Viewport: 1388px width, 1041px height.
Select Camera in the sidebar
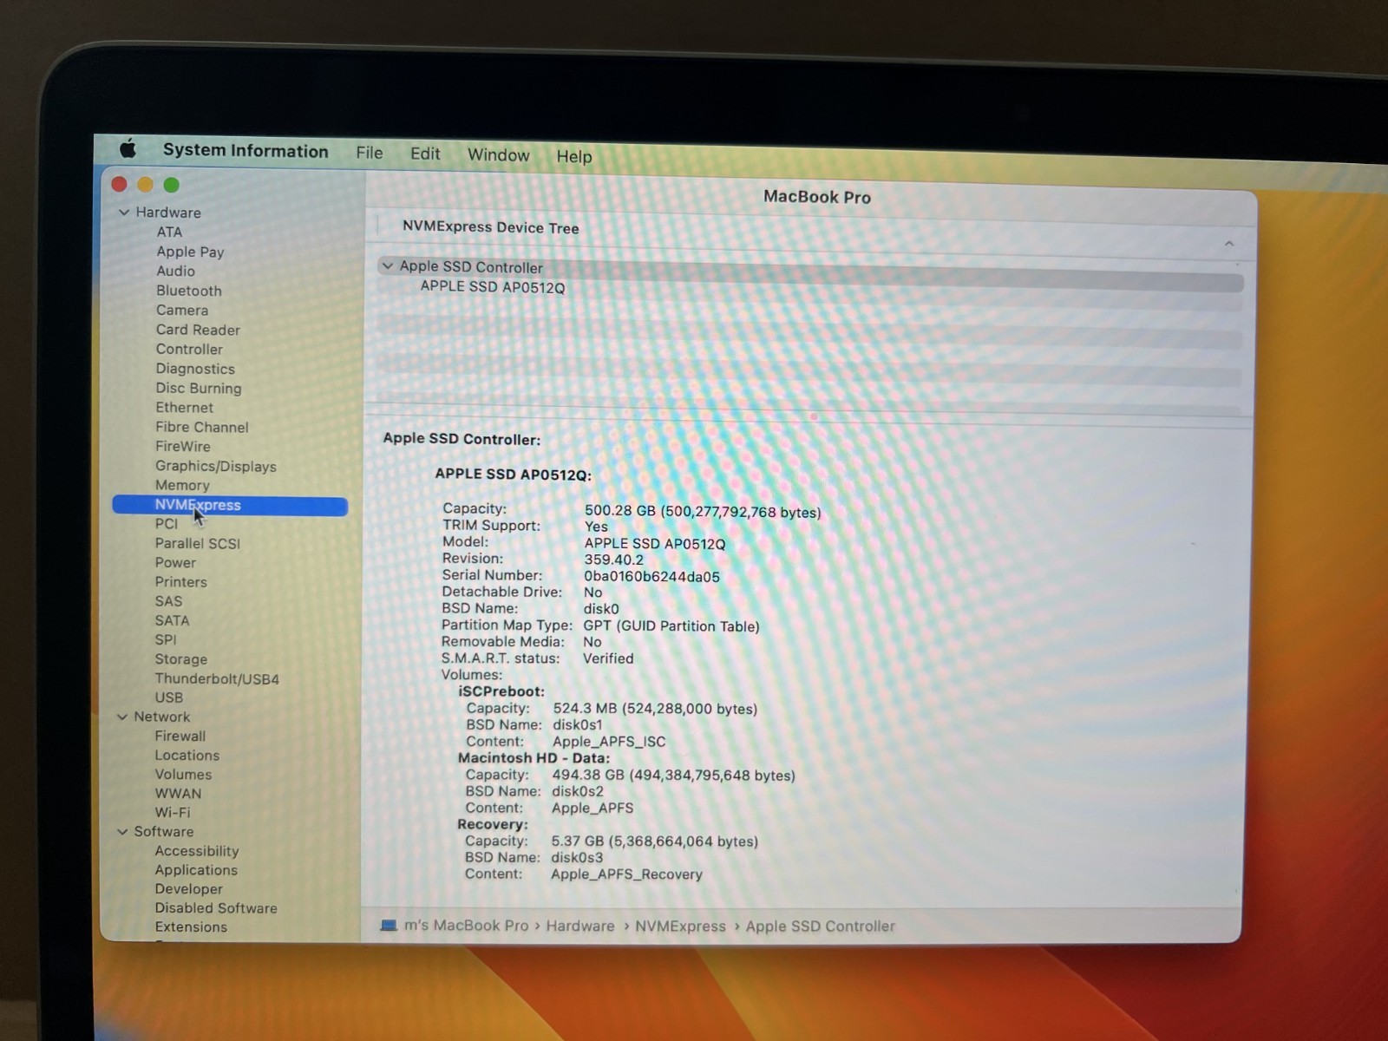[181, 310]
